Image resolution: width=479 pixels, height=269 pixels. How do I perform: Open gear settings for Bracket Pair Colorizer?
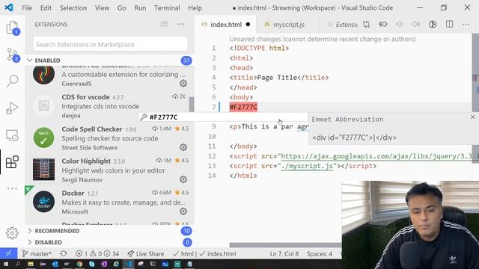point(183,83)
